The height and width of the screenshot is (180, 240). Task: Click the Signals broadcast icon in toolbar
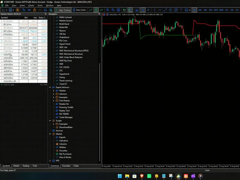coord(40,10)
